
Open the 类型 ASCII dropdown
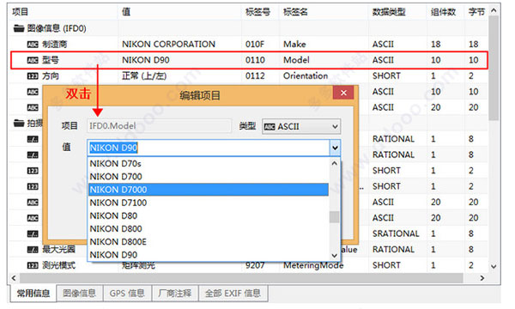point(335,127)
